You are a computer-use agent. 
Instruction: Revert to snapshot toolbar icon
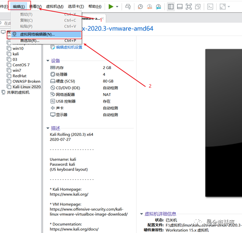point(149,7)
